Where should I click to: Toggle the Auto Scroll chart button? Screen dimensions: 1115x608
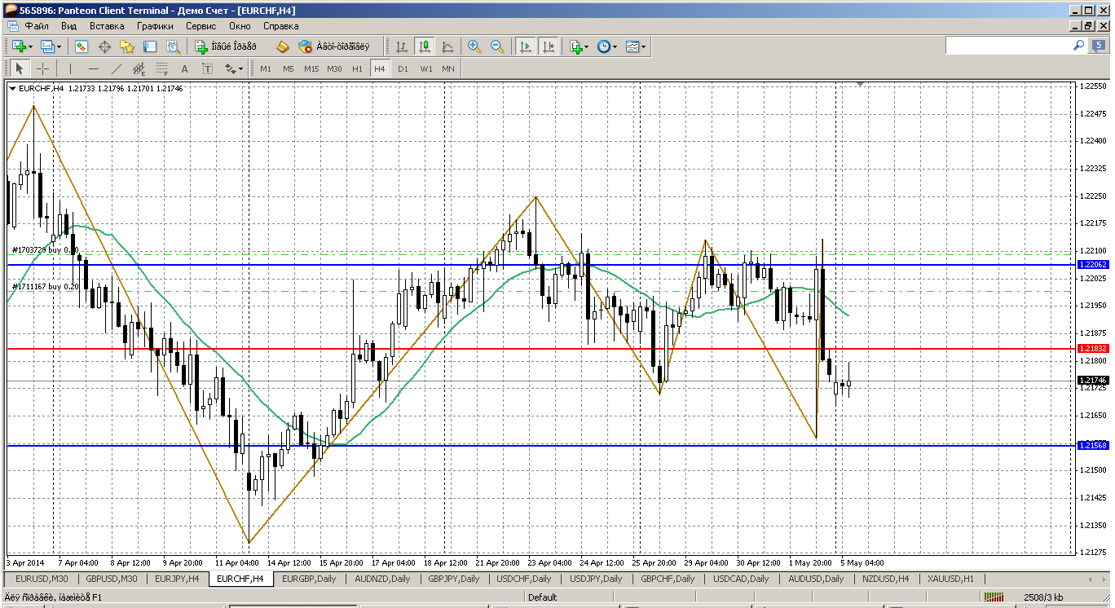coord(526,47)
